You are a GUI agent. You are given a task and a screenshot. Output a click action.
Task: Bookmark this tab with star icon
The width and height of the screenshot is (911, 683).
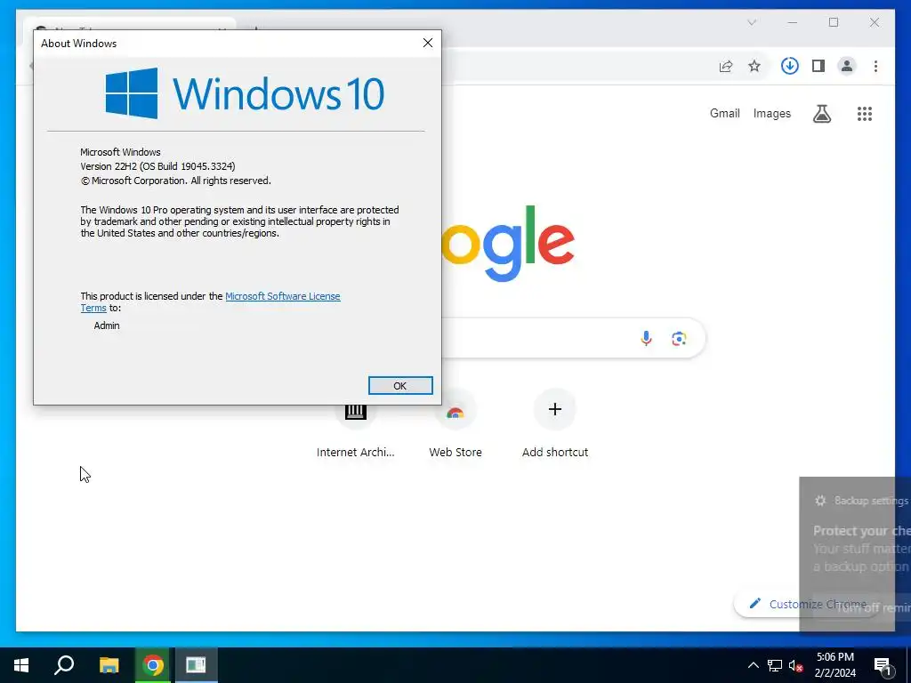(x=754, y=66)
